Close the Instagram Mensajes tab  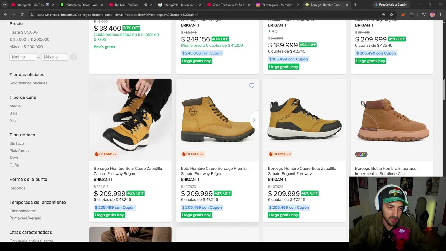point(299,5)
